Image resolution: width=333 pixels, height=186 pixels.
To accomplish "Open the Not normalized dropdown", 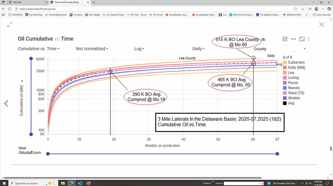I will pyautogui.click(x=92, y=49).
